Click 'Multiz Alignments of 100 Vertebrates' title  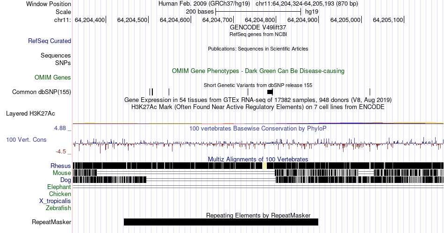tap(258, 159)
